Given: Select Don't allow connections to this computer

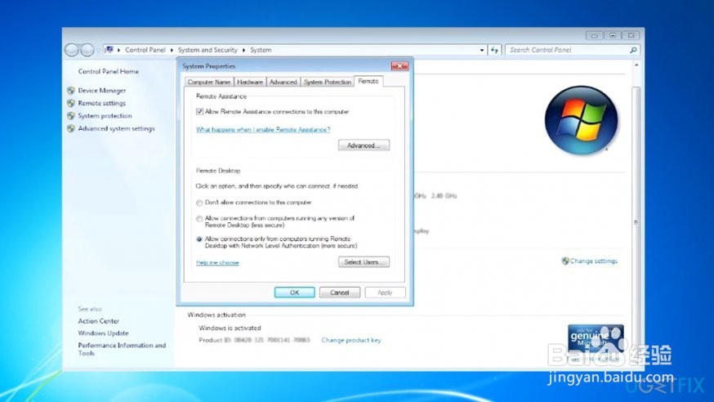Looking at the screenshot, I should pyautogui.click(x=199, y=203).
